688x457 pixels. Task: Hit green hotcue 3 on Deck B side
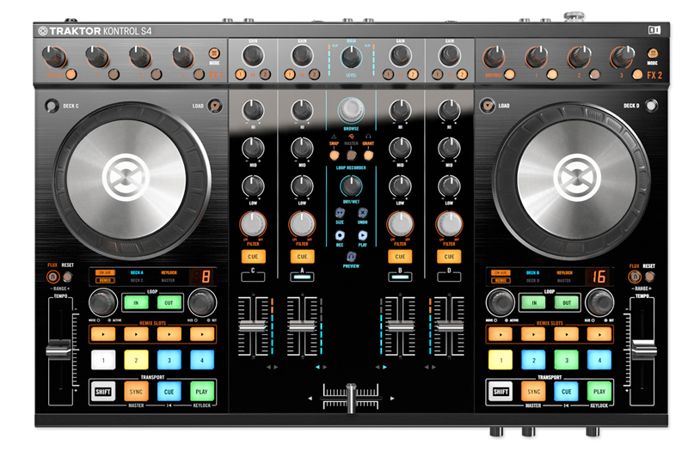pyautogui.click(x=567, y=360)
